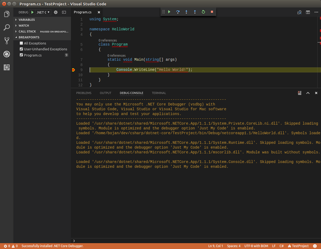Viewport: 321px width, 249px height.
Task: Click Step Over in the debug toolbar
Action: click(x=178, y=12)
